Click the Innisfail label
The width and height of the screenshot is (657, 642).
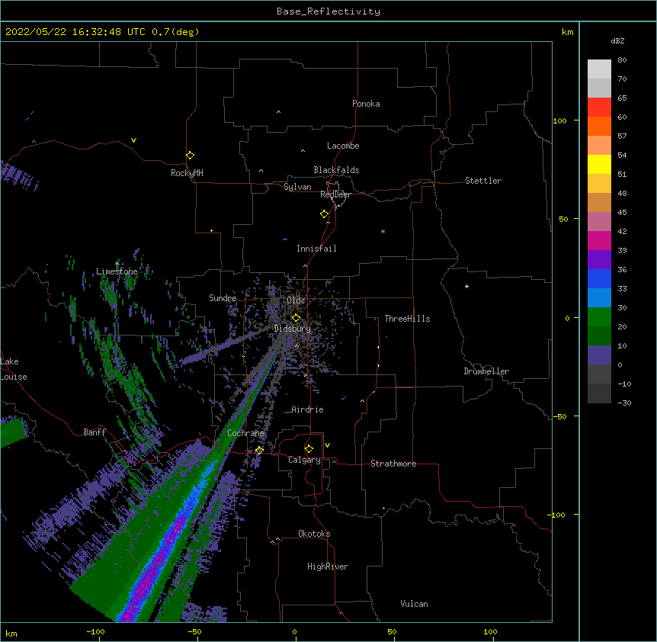click(x=316, y=249)
